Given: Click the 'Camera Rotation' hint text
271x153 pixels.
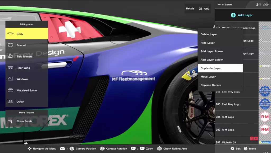Looking at the screenshot, I should (116, 149).
